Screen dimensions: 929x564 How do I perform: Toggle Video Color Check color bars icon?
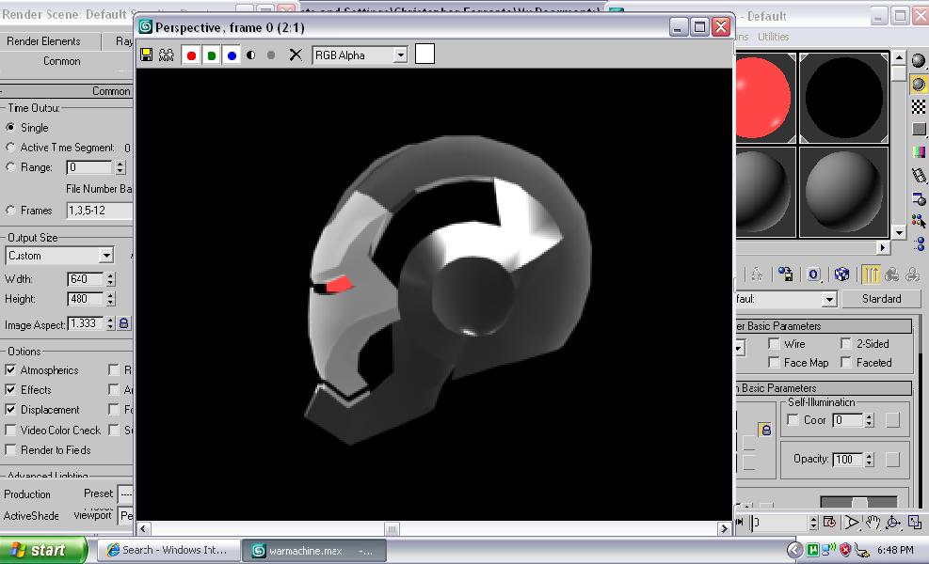[x=919, y=151]
